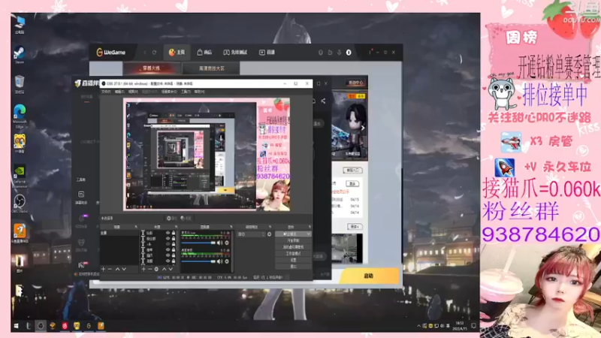
Task: Pop out the Controls dock panel
Action: pos(310,227)
